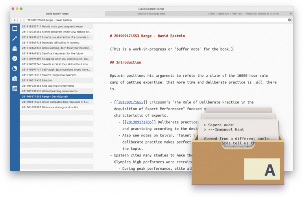Image resolution: width=303 pixels, height=198 pixels.
Task: Clear the search field with the X button
Action: click(x=289, y=20)
